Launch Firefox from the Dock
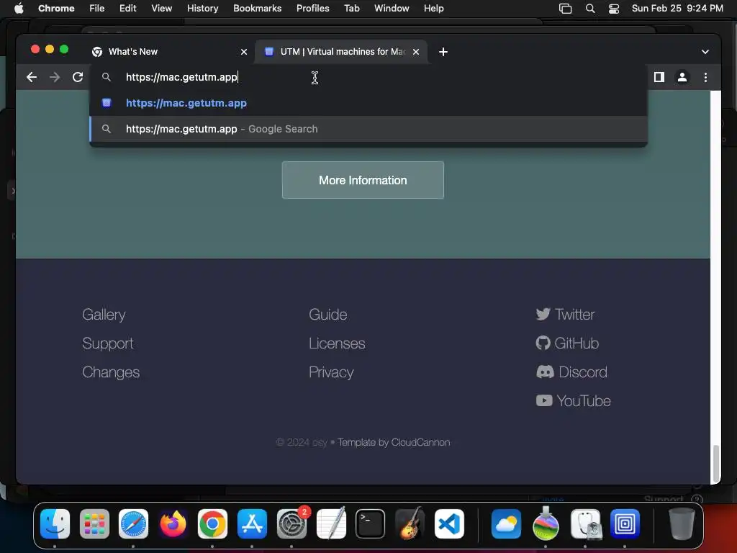The width and height of the screenshot is (737, 553). tap(173, 523)
